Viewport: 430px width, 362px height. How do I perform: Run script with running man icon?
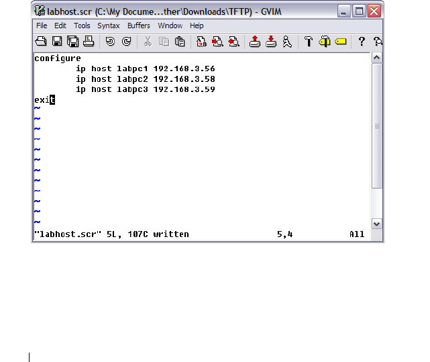click(287, 42)
